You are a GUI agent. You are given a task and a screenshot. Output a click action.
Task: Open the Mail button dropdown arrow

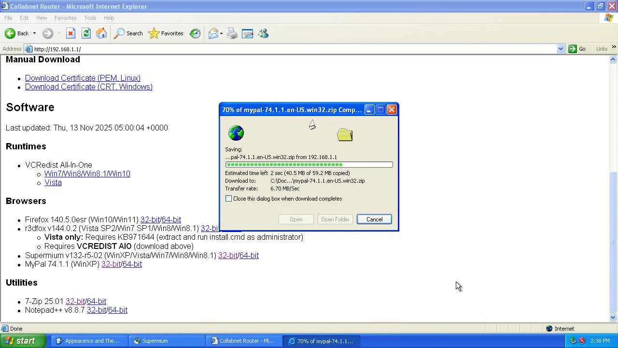pyautogui.click(x=221, y=33)
